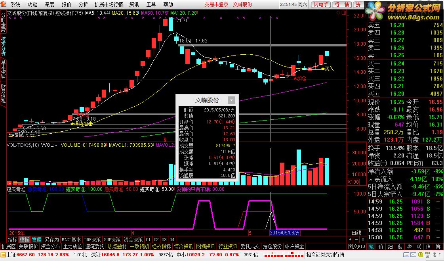Viewport: 444px width, 261px height.
Task: Click the red dashed market indicator icon
Action: coord(284,255)
